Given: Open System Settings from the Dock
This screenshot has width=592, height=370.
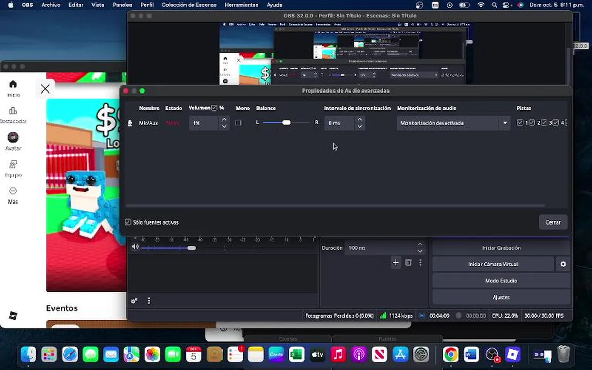Looking at the screenshot, I should tap(420, 355).
